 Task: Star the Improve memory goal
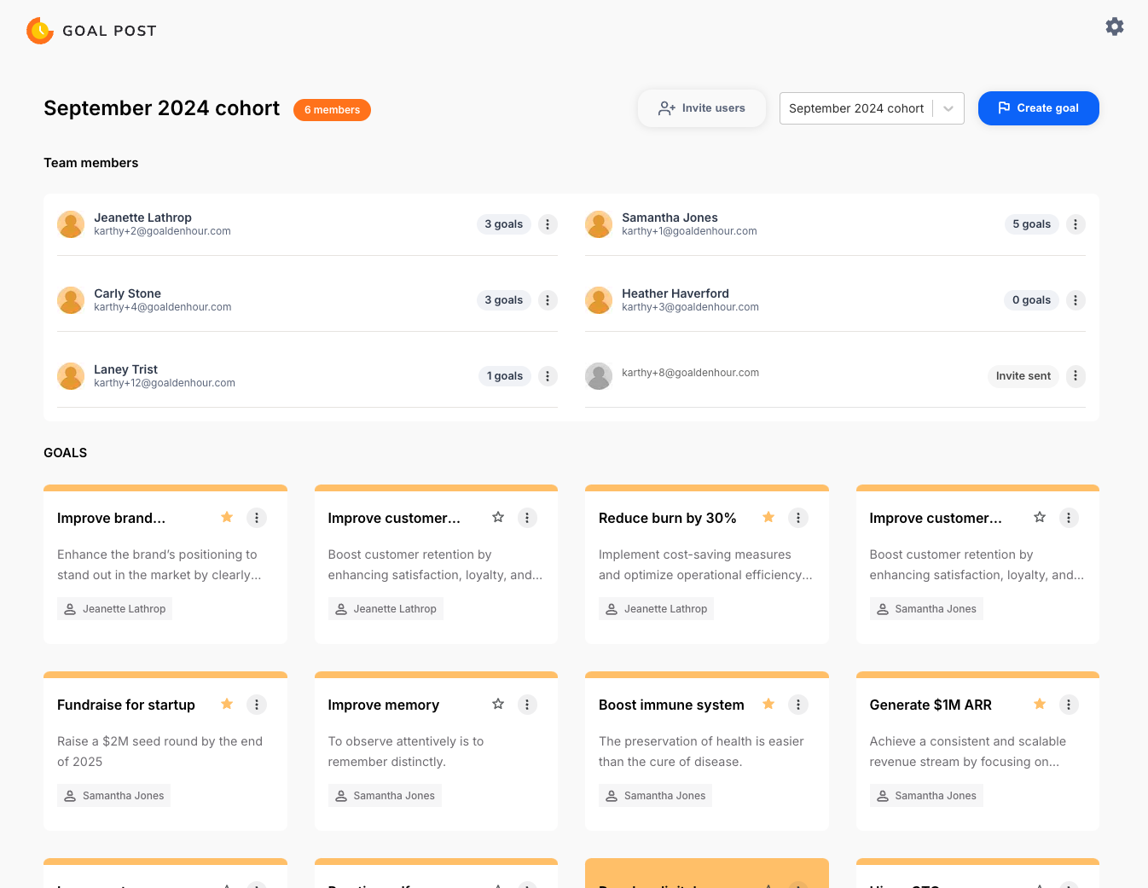[x=498, y=704]
